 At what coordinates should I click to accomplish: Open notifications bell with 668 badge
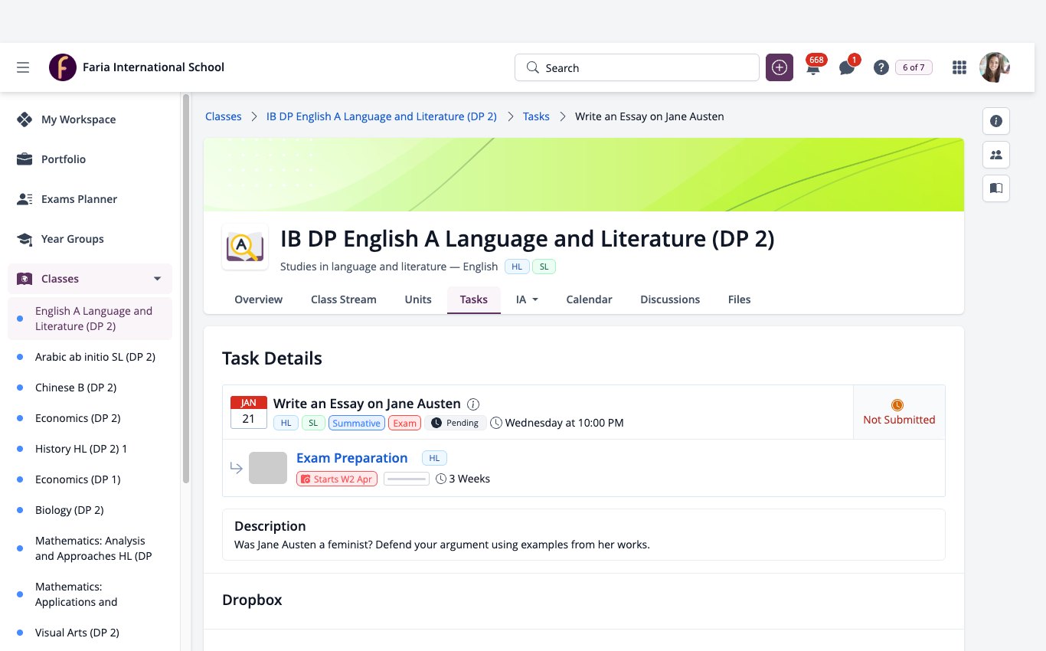(813, 67)
